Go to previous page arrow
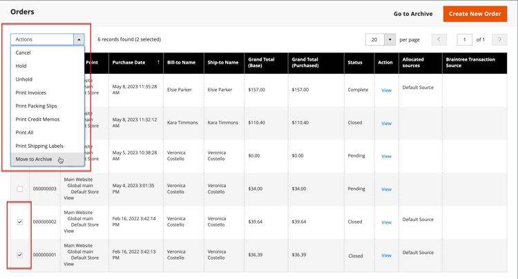 pyautogui.click(x=439, y=39)
